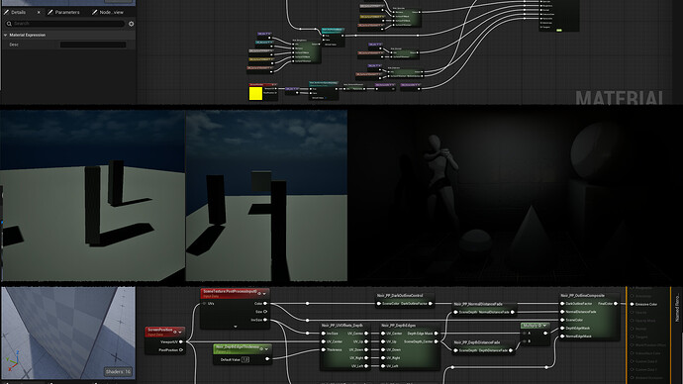Open the Multiply node dropdown arrow
Image resolution: width=683 pixels, height=384 pixels.
(544, 326)
